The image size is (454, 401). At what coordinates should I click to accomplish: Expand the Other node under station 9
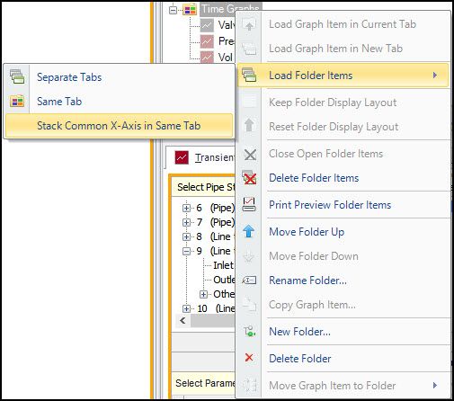[x=203, y=294]
